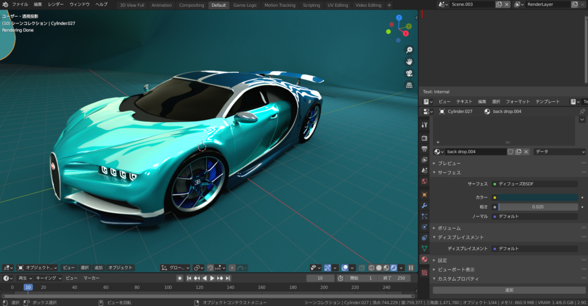Click the 追加 button under custom properties
Viewport: 588px width, 306px height.
click(x=509, y=290)
